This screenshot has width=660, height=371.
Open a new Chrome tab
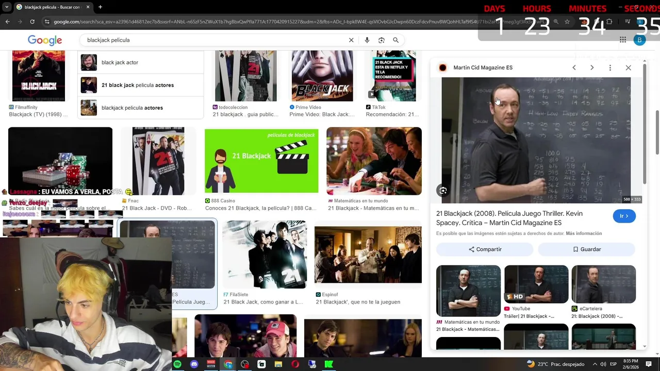100,7
